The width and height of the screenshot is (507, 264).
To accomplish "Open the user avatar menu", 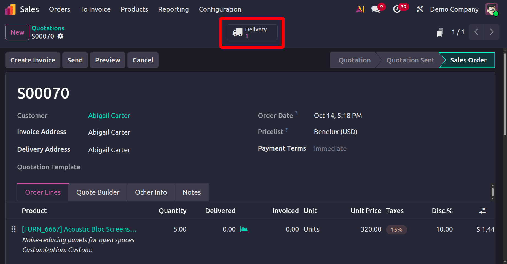I will (x=492, y=9).
